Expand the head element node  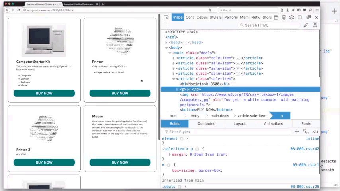click(166, 43)
